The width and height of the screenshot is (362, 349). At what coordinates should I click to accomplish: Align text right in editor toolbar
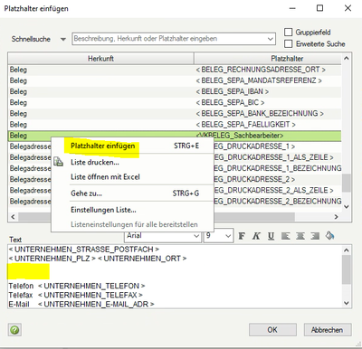point(315,236)
